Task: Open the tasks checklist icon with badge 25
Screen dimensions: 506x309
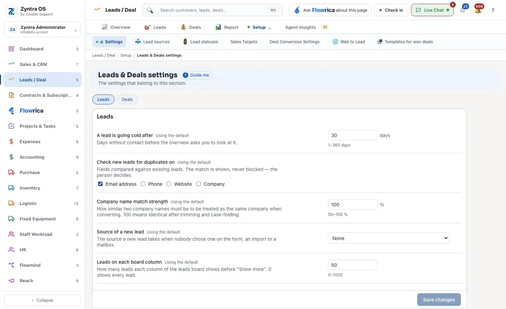Action: click(x=463, y=11)
